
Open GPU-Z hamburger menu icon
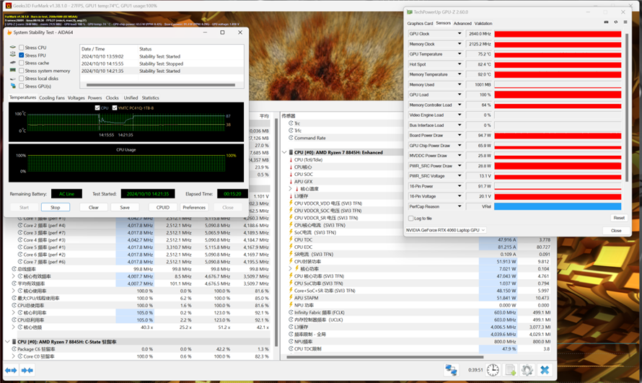(625, 22)
